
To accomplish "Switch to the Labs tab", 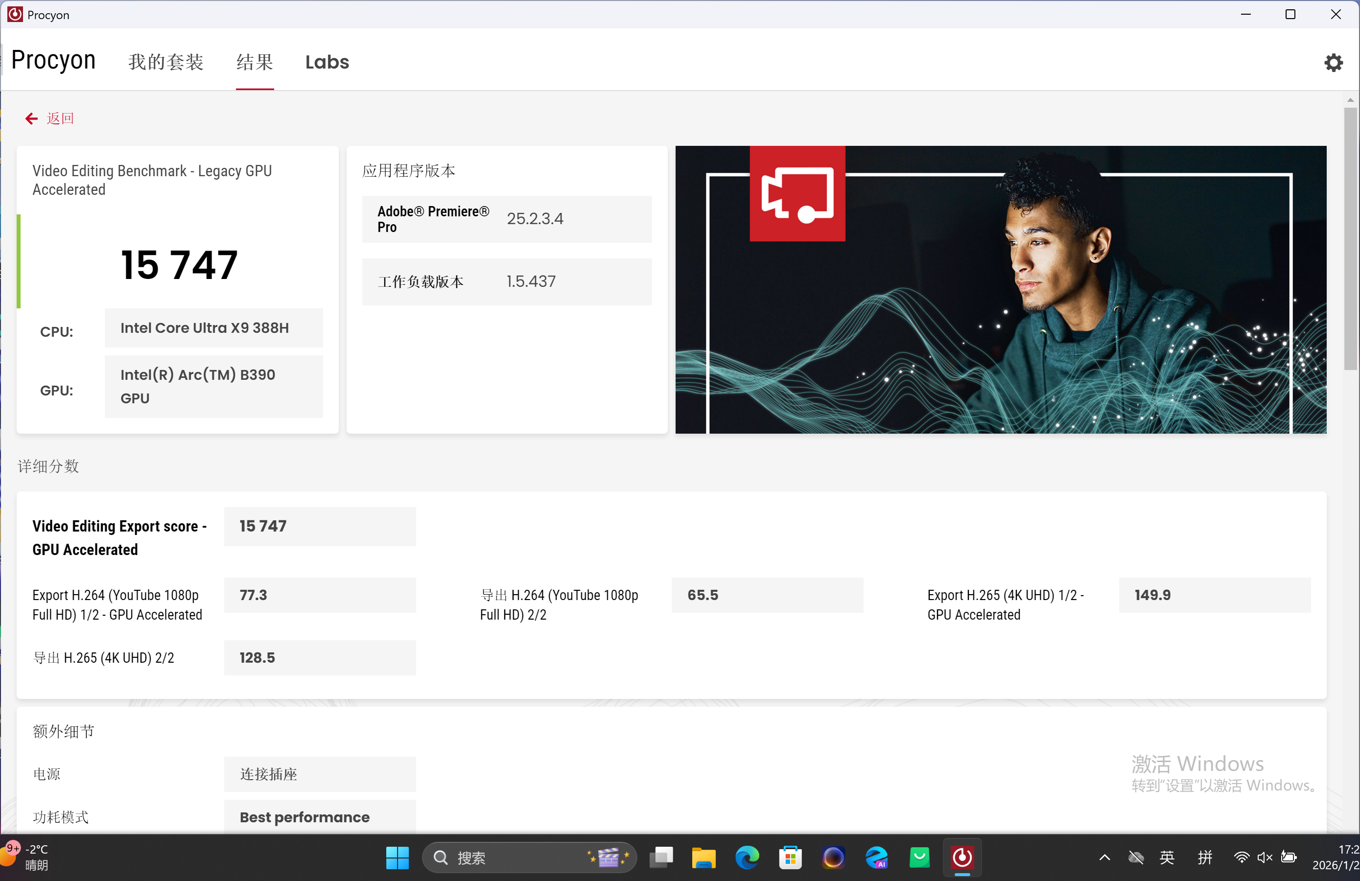I will tap(327, 62).
